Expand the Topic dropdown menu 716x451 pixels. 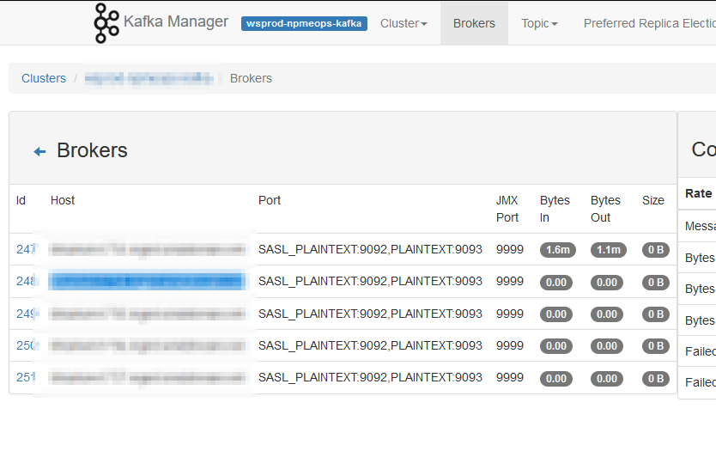tap(539, 23)
